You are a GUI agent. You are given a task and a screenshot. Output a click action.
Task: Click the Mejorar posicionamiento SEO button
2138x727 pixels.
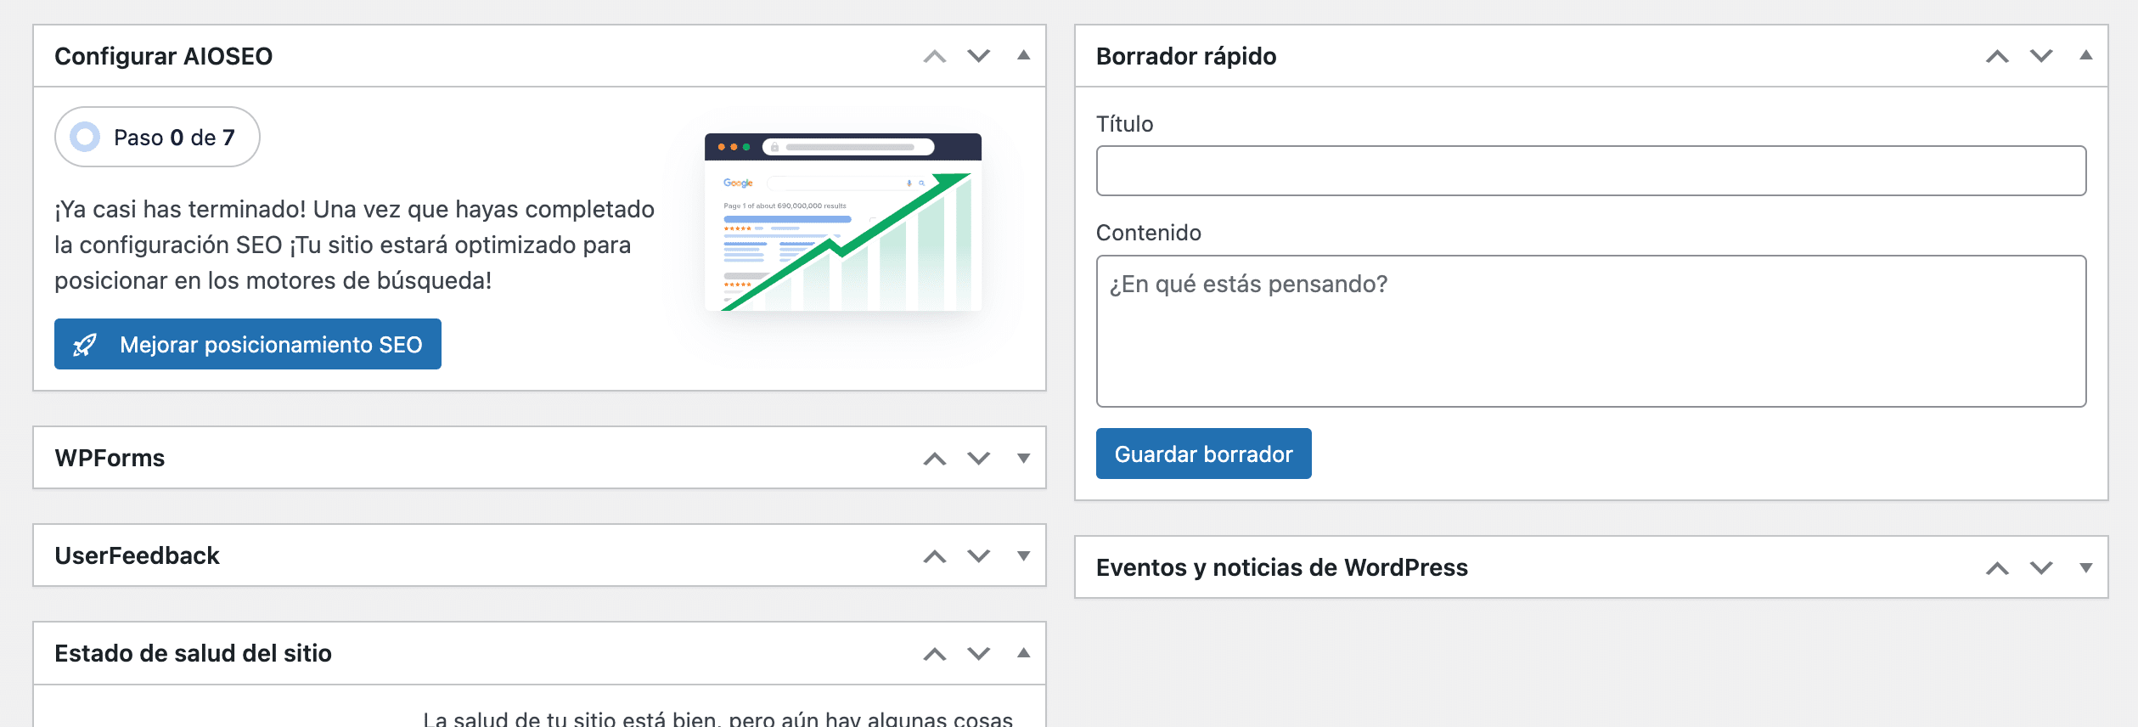pos(247,344)
